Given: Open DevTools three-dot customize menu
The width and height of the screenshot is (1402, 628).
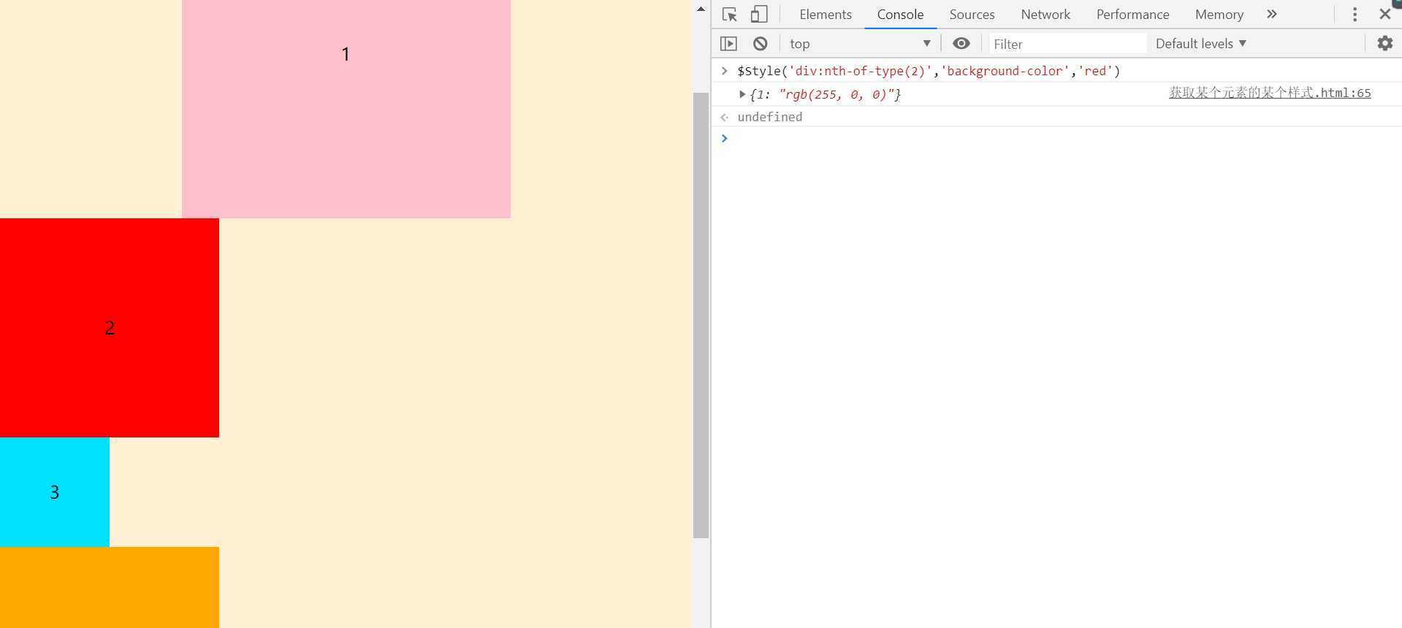Looking at the screenshot, I should click(1355, 15).
